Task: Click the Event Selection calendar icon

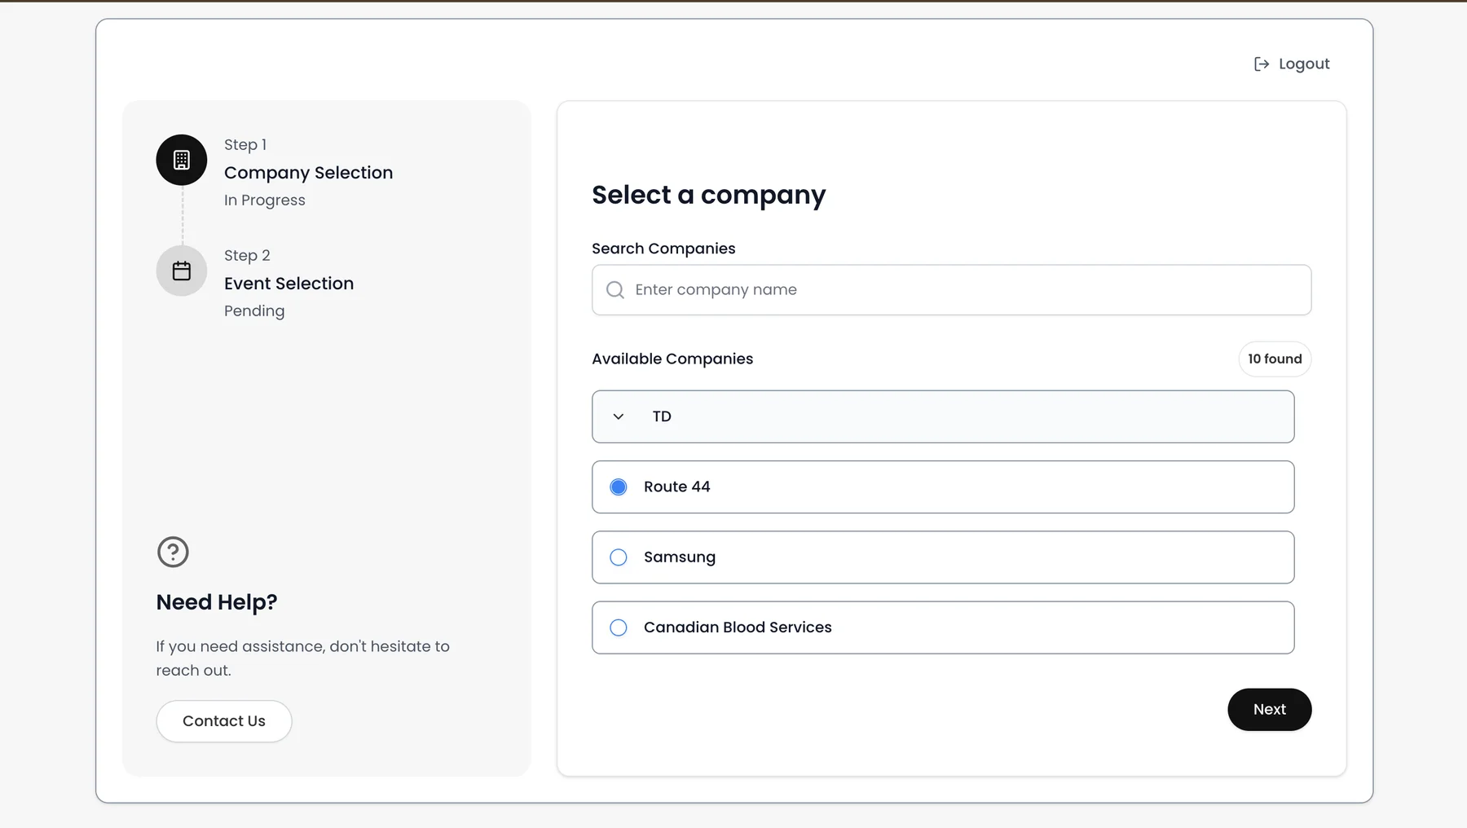Action: [x=182, y=271]
